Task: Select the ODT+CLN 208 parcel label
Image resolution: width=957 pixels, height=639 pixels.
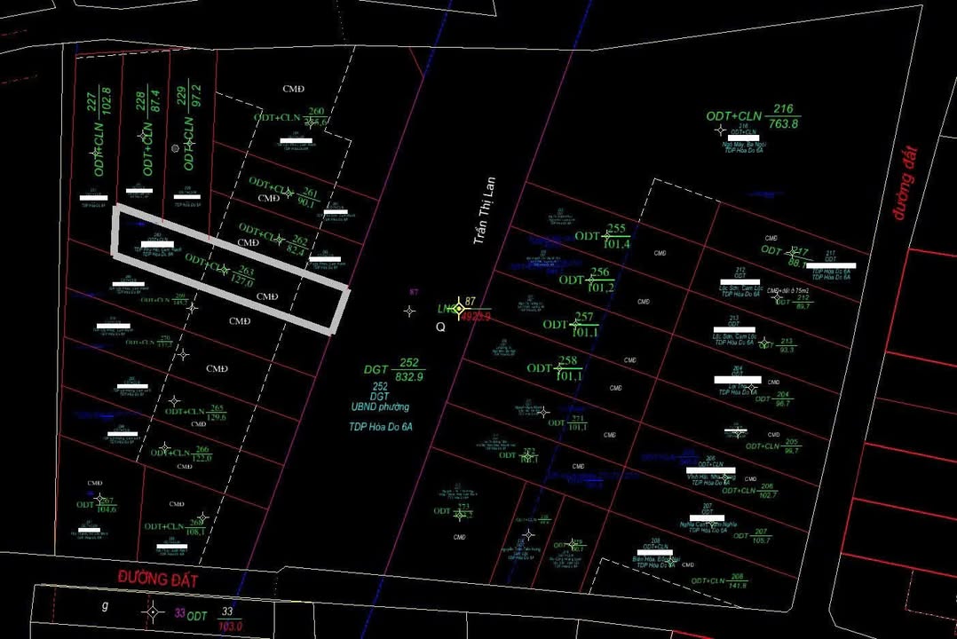Action: click(x=720, y=581)
